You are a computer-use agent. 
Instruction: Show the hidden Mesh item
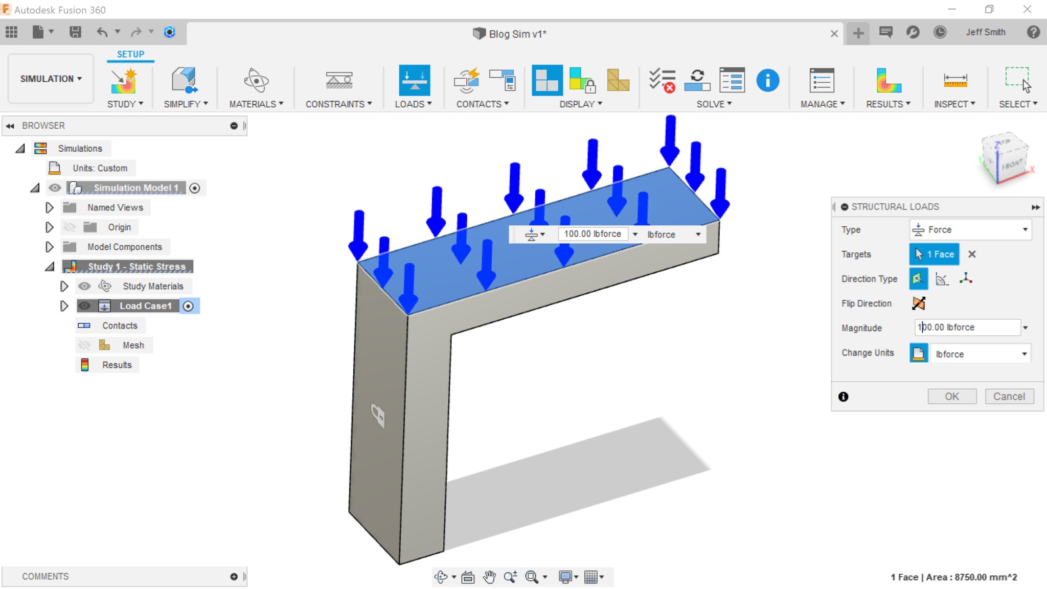click(84, 345)
